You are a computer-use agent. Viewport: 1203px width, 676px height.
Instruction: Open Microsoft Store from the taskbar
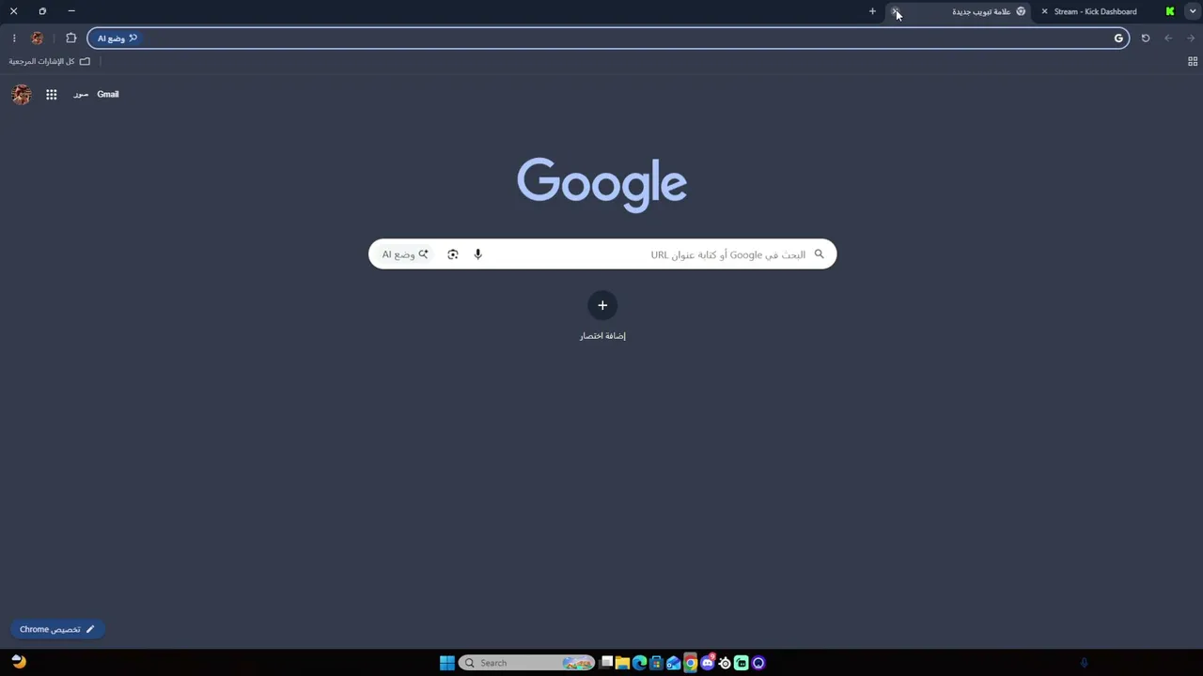[x=657, y=663]
